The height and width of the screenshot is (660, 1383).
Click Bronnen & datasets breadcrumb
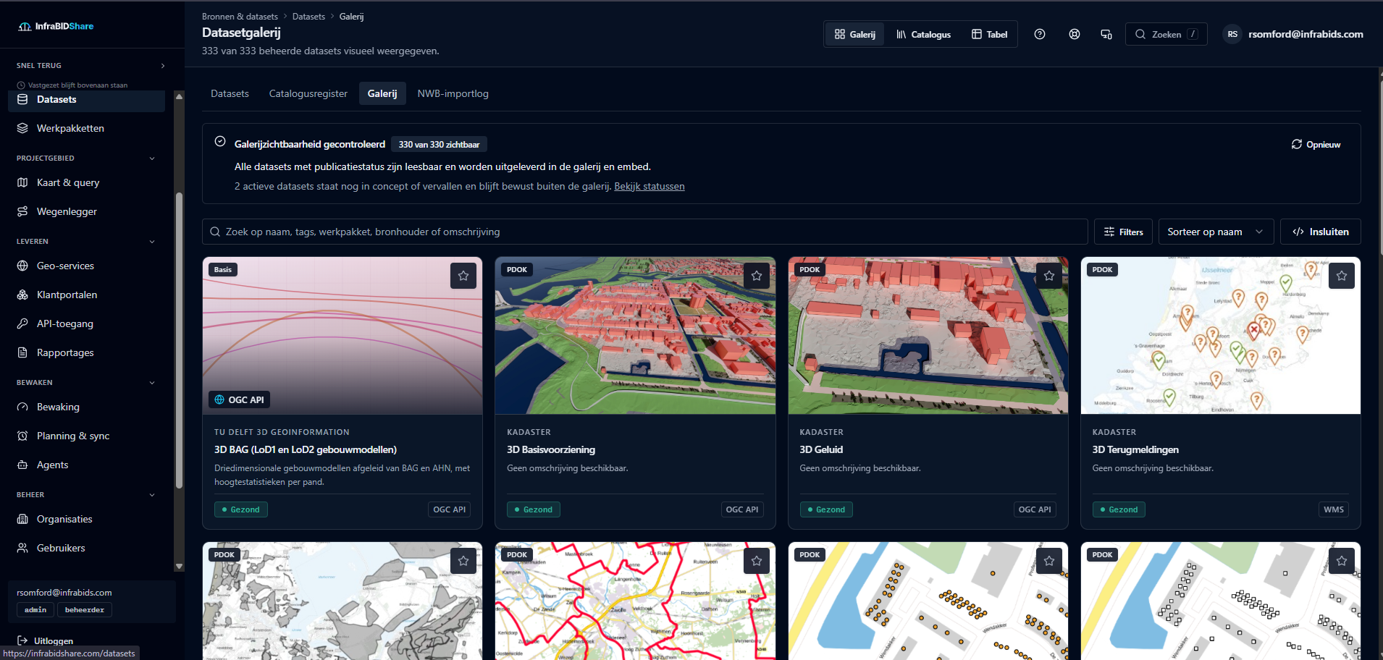240,17
